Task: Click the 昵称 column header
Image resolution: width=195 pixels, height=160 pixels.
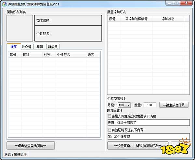Action: click(32, 55)
